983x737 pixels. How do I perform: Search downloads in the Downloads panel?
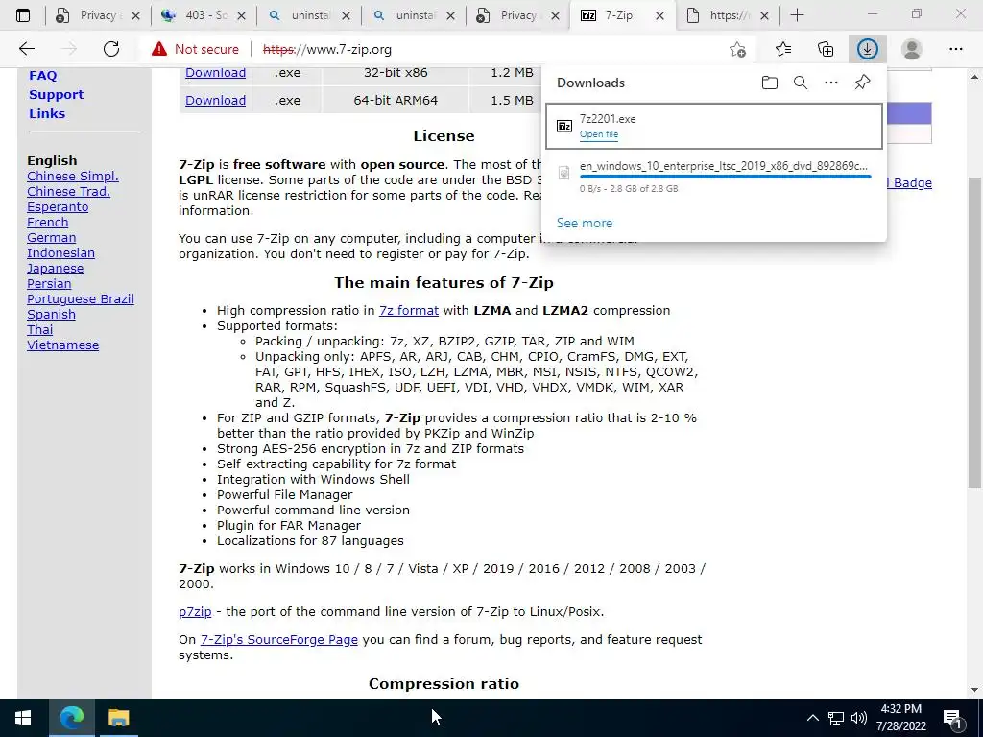click(801, 83)
